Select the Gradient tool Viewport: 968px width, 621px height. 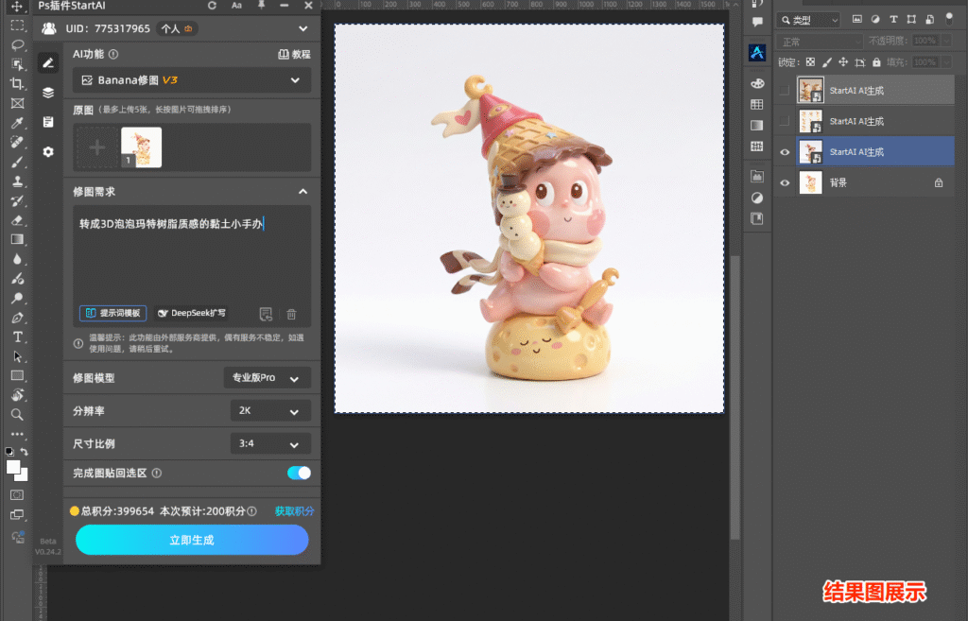point(17,239)
